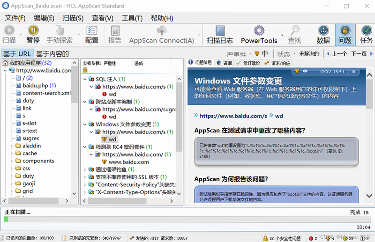
Task: Open the Scan Log (扫描日志) icon
Action: click(x=220, y=30)
